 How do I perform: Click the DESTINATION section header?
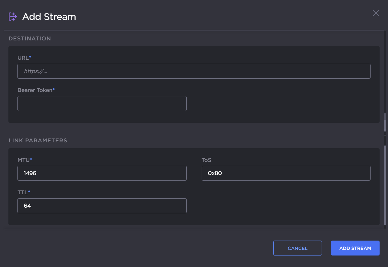30,39
